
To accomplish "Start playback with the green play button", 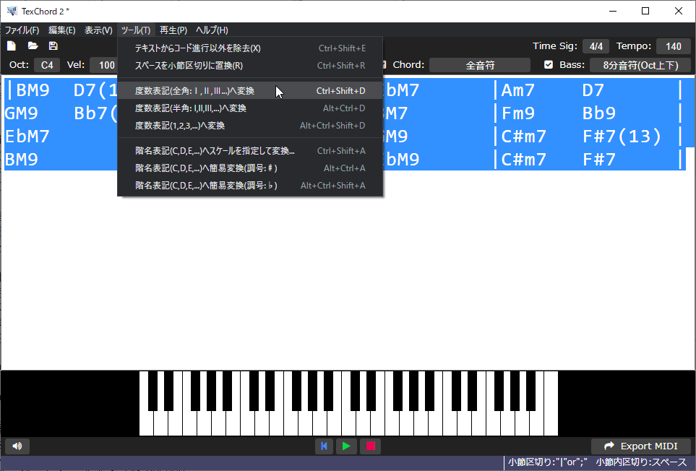I will click(346, 446).
